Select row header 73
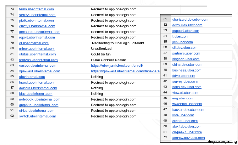Viewport: 238px width, 145px height. (12, 9)
